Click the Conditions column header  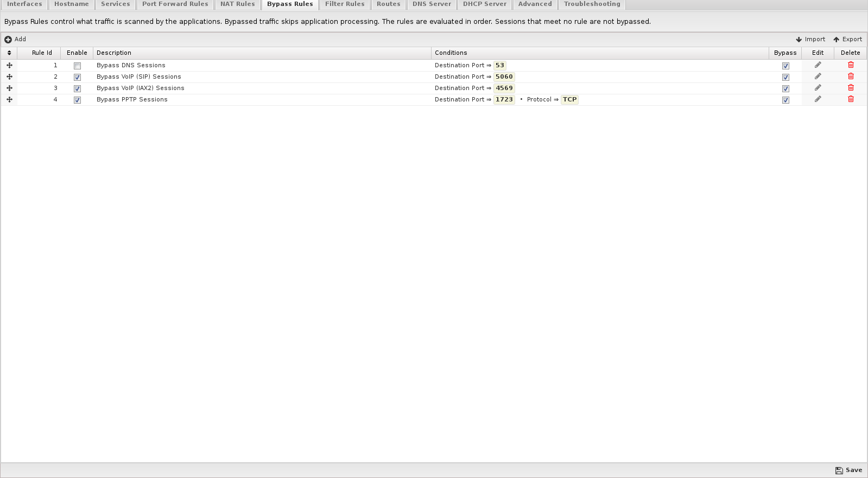[x=600, y=53]
